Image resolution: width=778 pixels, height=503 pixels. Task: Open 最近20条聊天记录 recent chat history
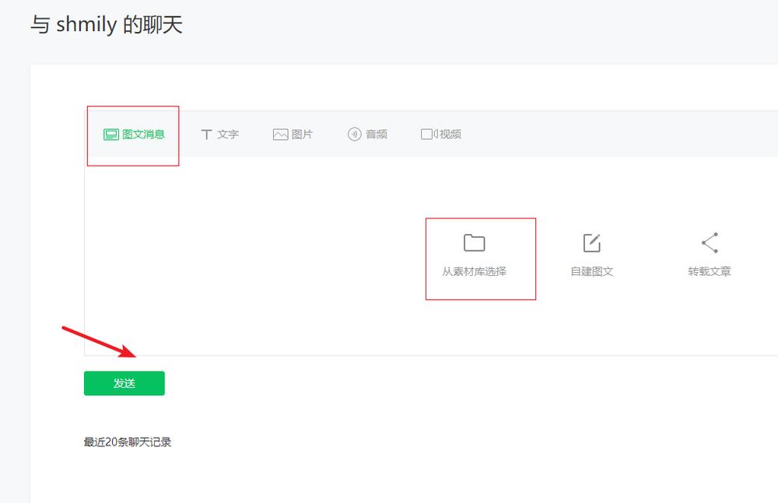pyautogui.click(x=127, y=441)
